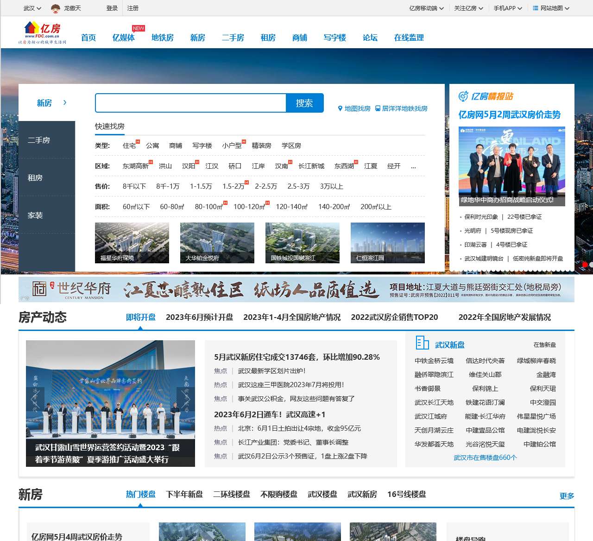Filter by type 小户型
593x541 pixels.
pos(232,146)
